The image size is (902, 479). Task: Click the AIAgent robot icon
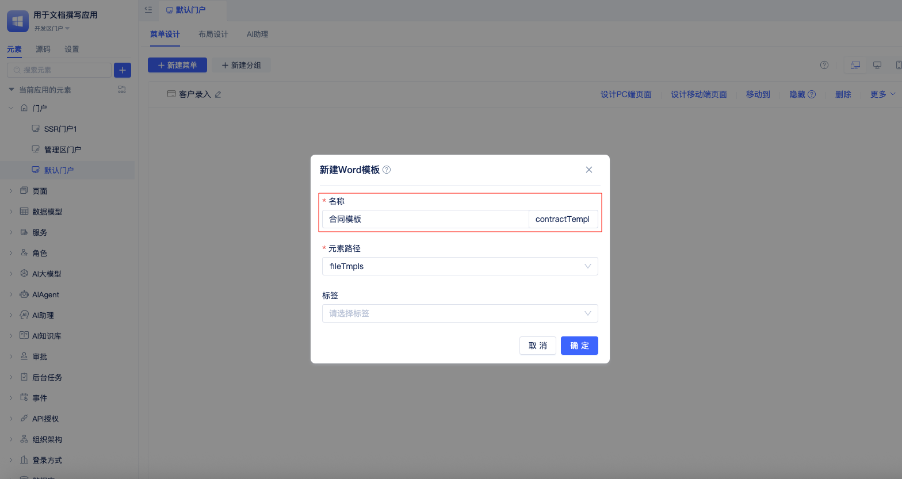tap(24, 294)
